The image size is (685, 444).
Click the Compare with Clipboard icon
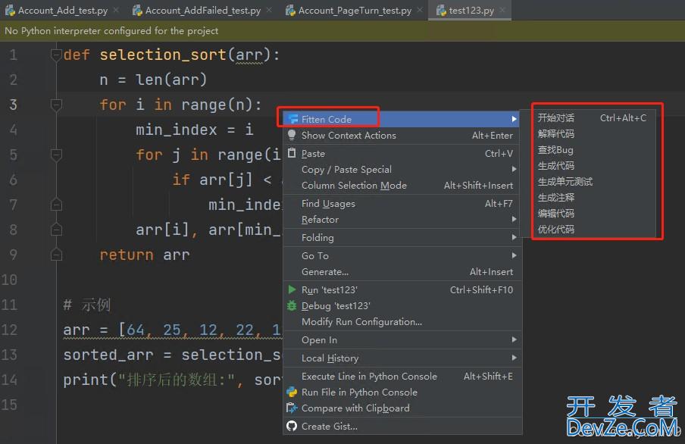(x=292, y=408)
